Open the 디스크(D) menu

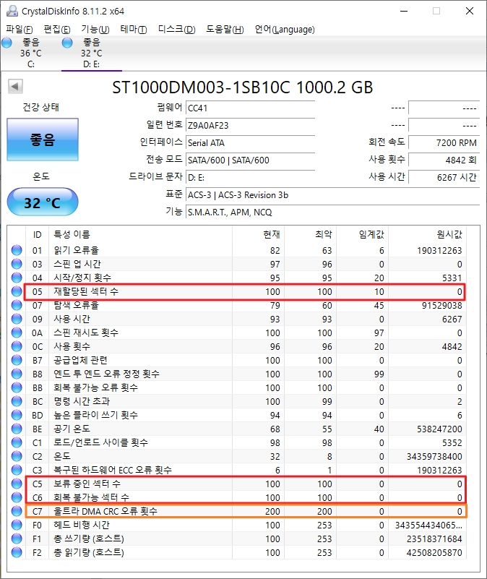176,29
